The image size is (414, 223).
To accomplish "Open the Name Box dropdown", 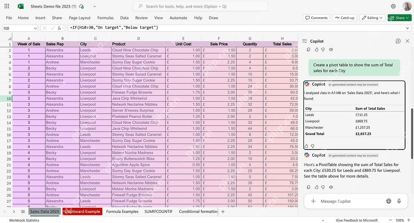I will tap(35, 28).
